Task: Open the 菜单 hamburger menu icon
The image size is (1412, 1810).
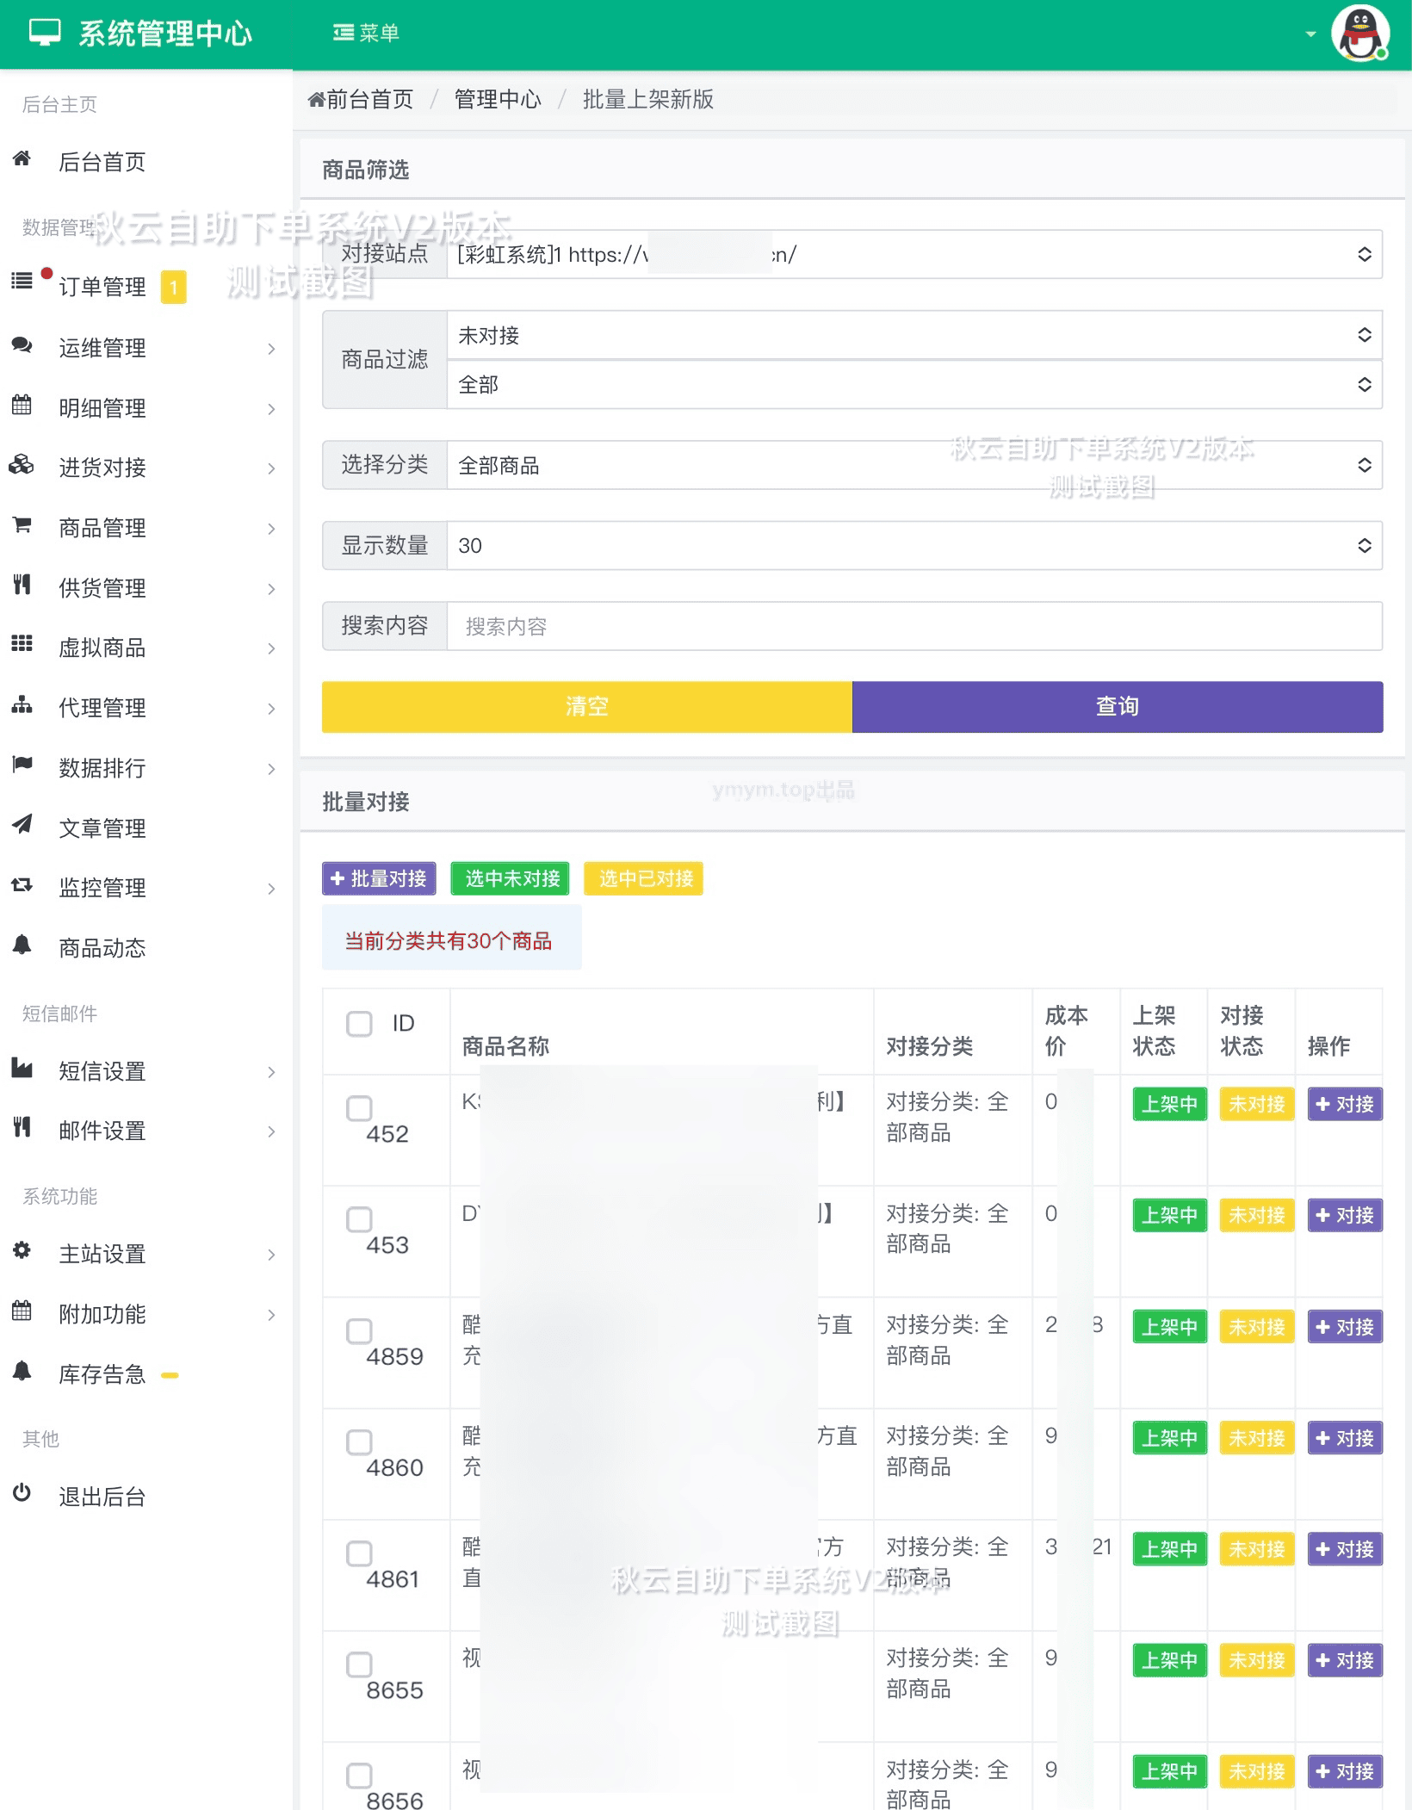Action: 344,33
